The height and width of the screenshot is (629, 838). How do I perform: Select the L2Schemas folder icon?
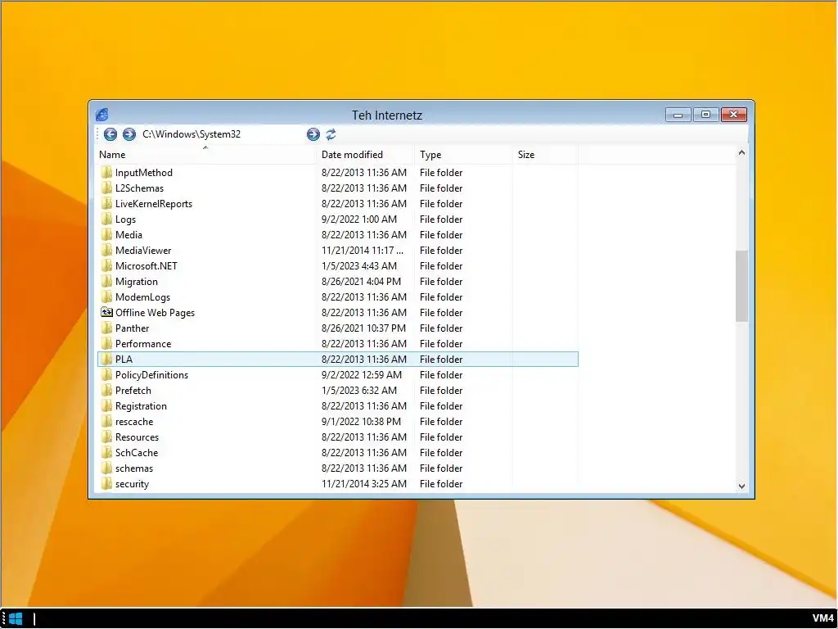pos(106,188)
